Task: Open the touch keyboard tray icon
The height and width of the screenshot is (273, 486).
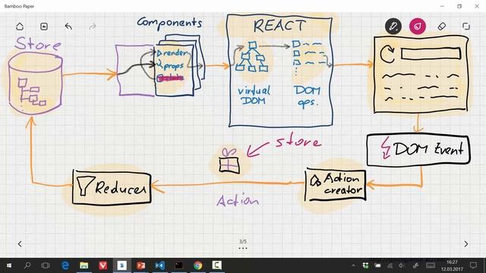Action: 431,265
